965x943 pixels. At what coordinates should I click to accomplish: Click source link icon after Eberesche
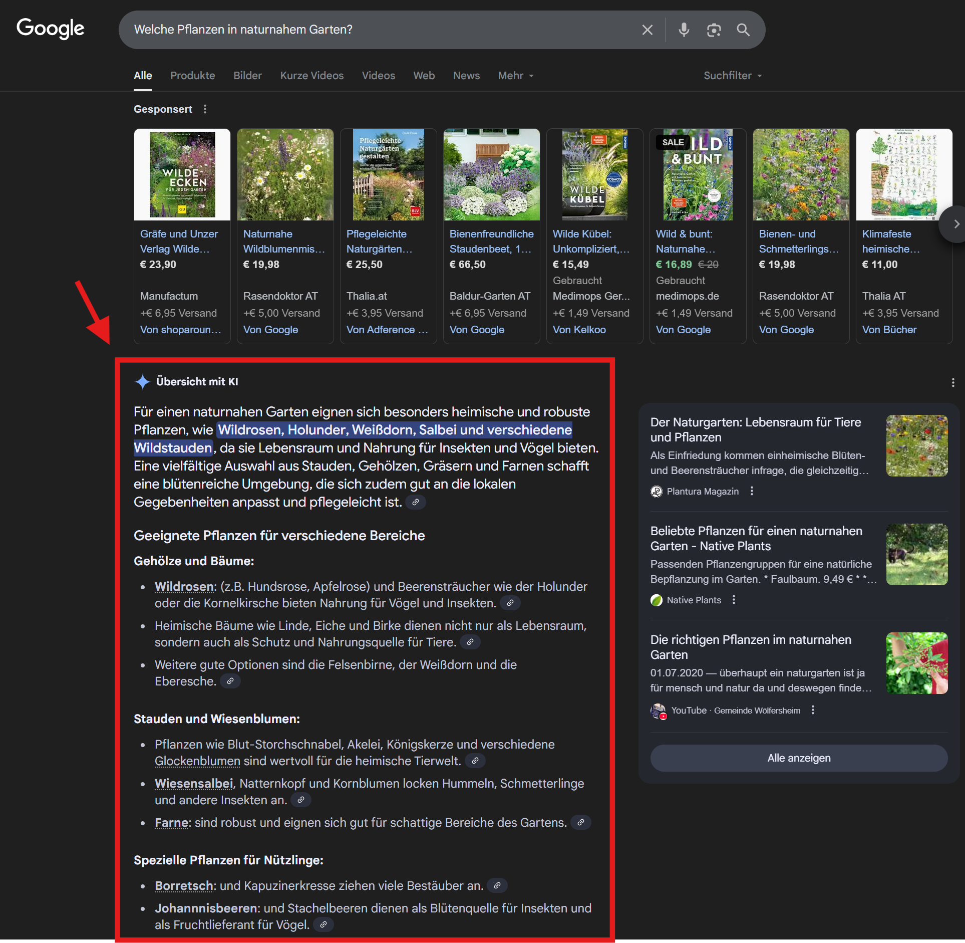(x=230, y=681)
